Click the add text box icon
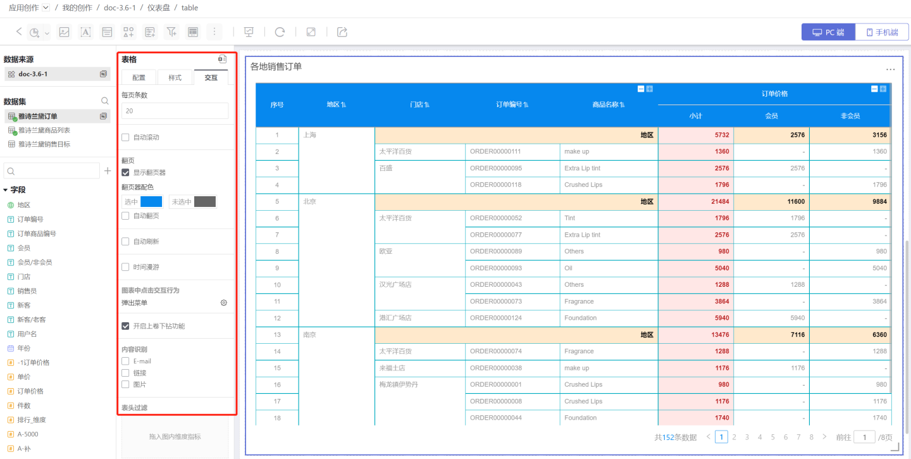This screenshot has width=911, height=459. [85, 32]
